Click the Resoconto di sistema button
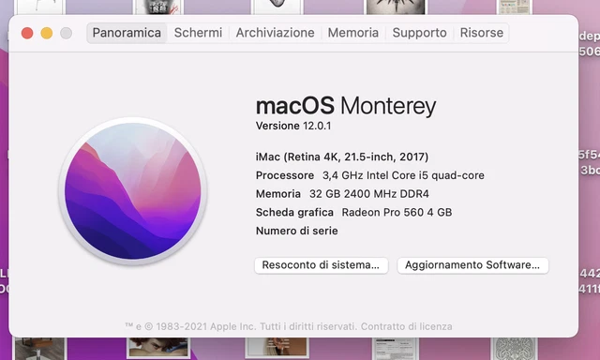Viewport: 600px width, 360px height. pyautogui.click(x=321, y=265)
